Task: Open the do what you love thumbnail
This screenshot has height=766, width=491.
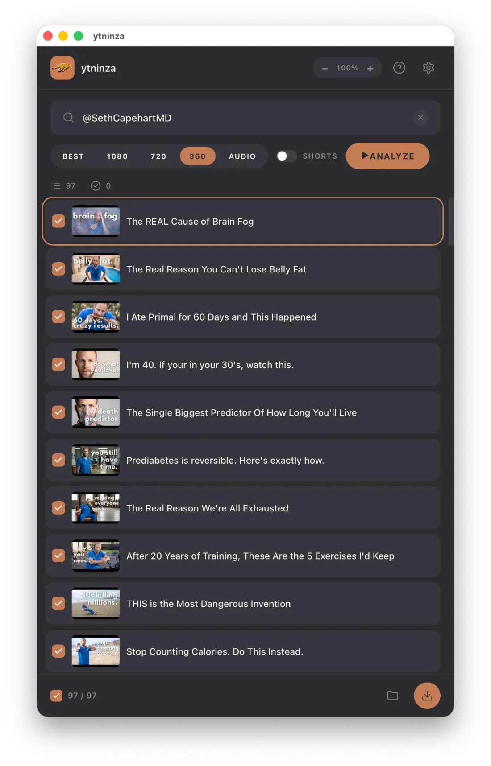Action: [x=96, y=364]
